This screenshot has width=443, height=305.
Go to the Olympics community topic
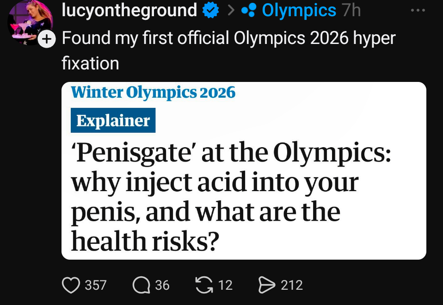[299, 11]
